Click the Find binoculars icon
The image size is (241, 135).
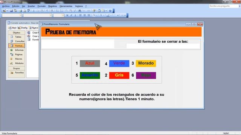[x=79, y=11]
